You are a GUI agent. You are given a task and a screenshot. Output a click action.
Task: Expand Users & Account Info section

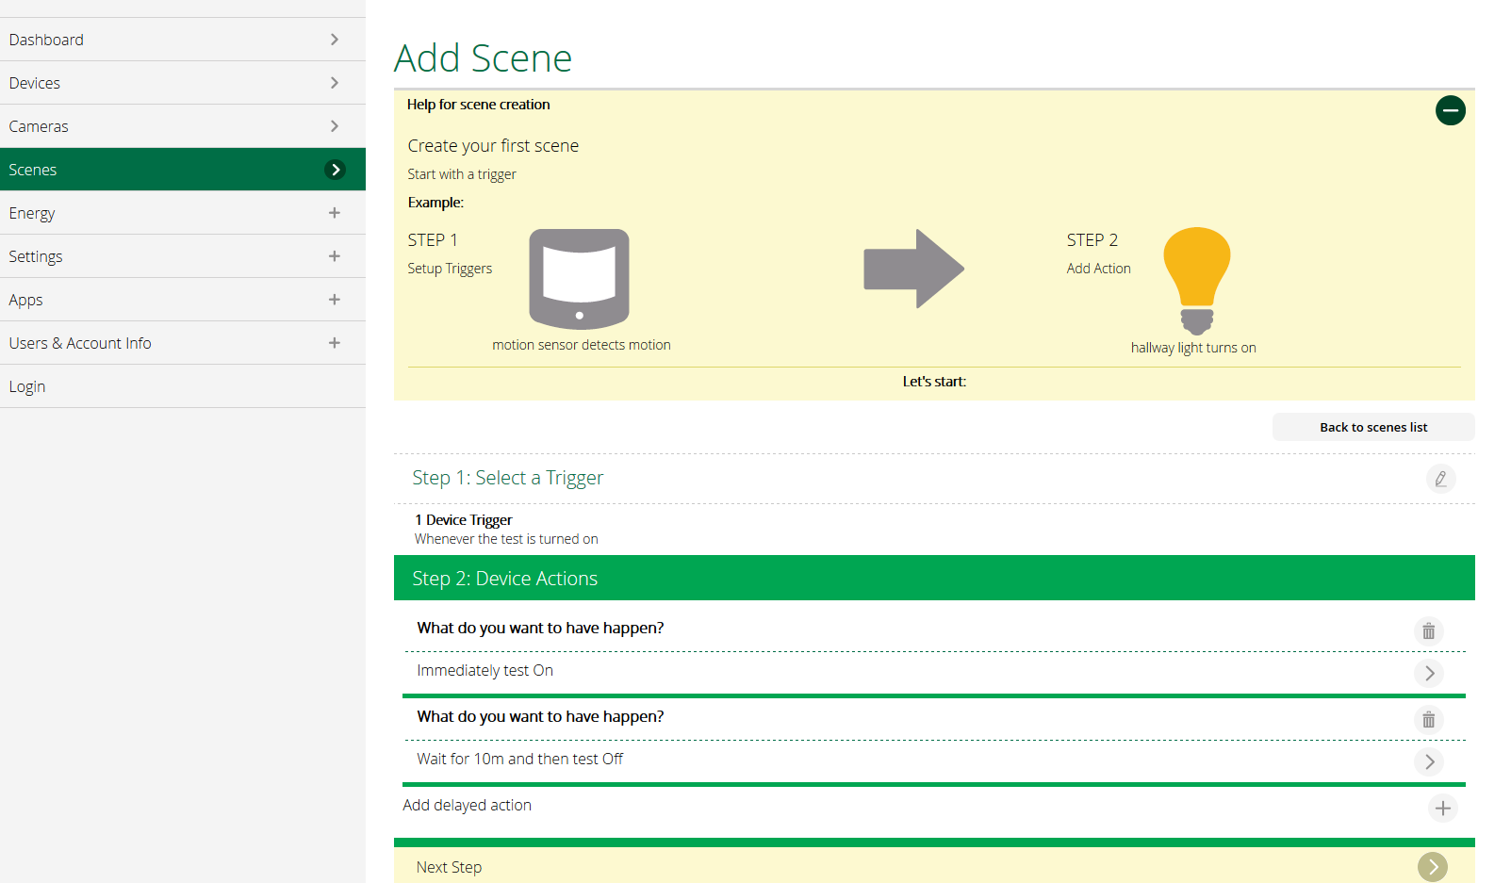pos(183,343)
